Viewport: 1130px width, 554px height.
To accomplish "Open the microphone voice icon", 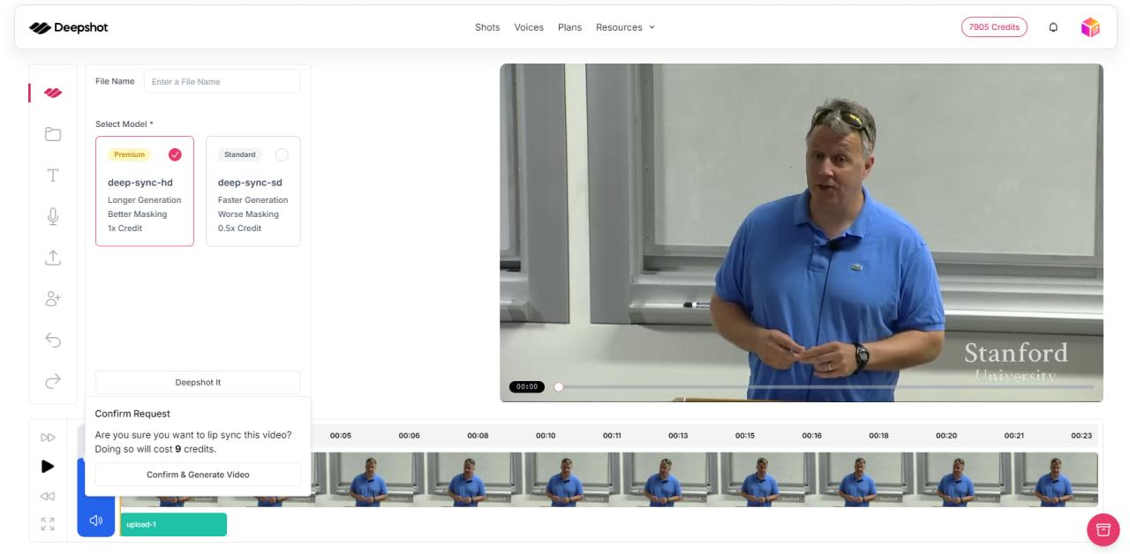I will (53, 216).
